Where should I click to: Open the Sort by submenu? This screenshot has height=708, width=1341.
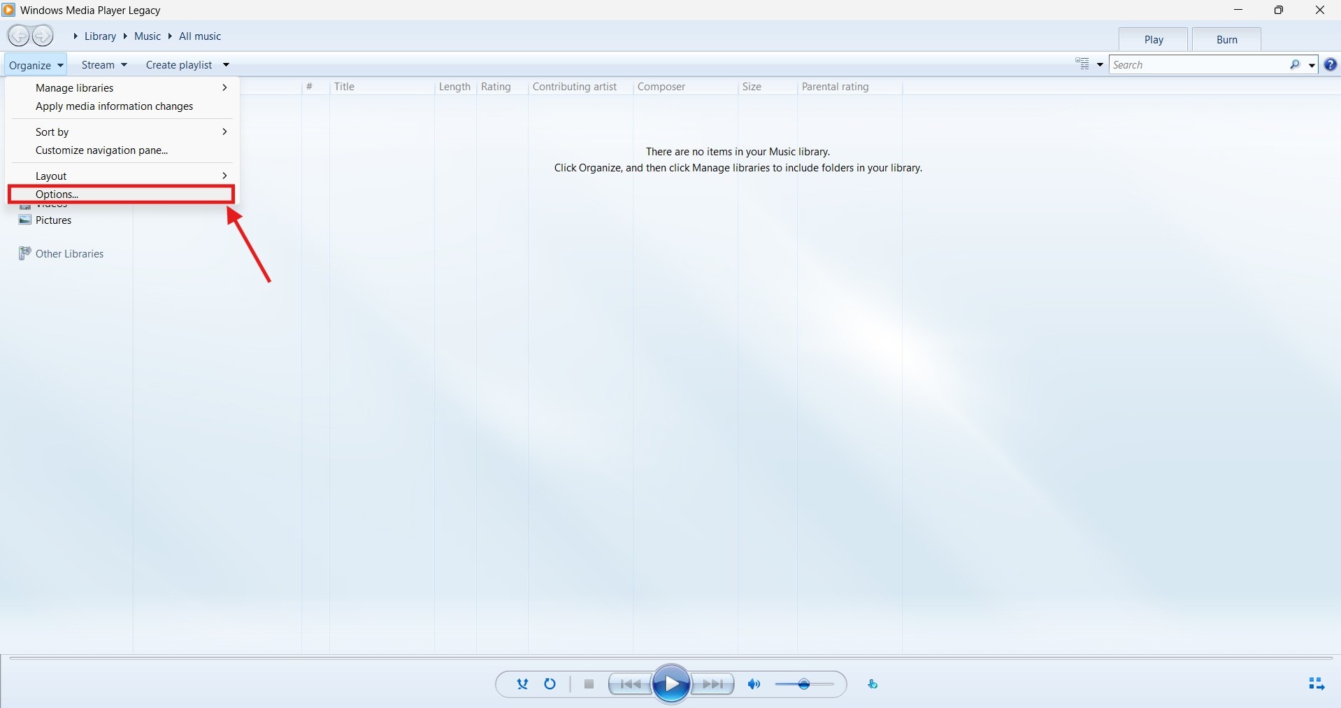122,132
